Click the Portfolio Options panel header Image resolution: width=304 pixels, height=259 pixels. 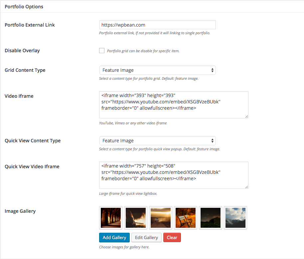(x=152, y=7)
